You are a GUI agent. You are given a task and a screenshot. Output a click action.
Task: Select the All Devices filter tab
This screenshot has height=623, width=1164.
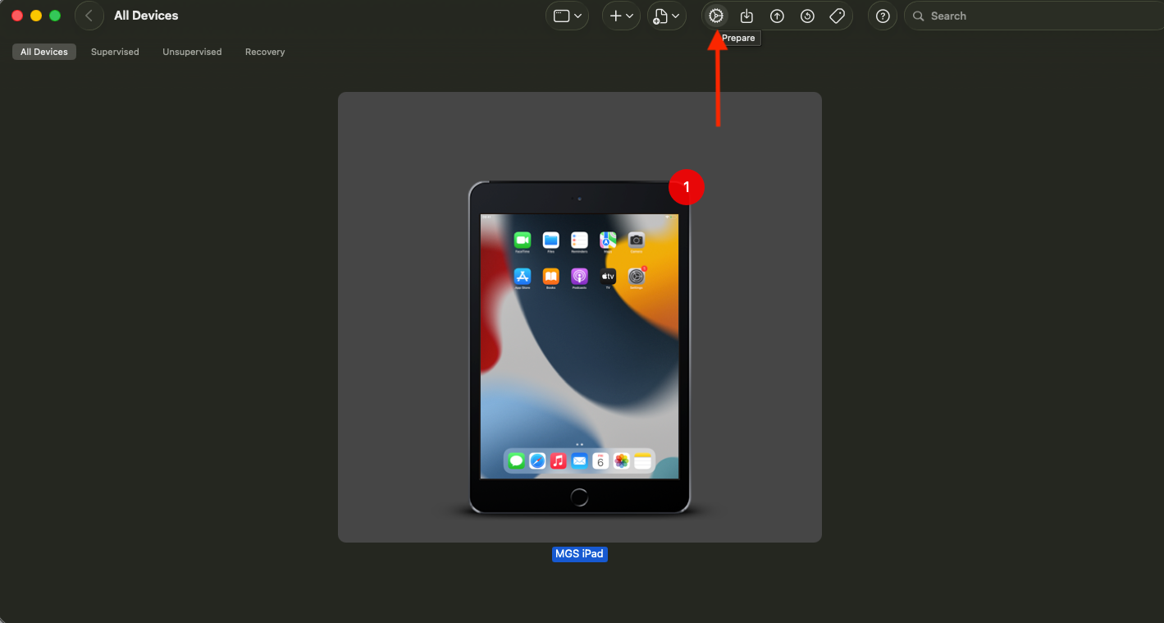(x=44, y=52)
